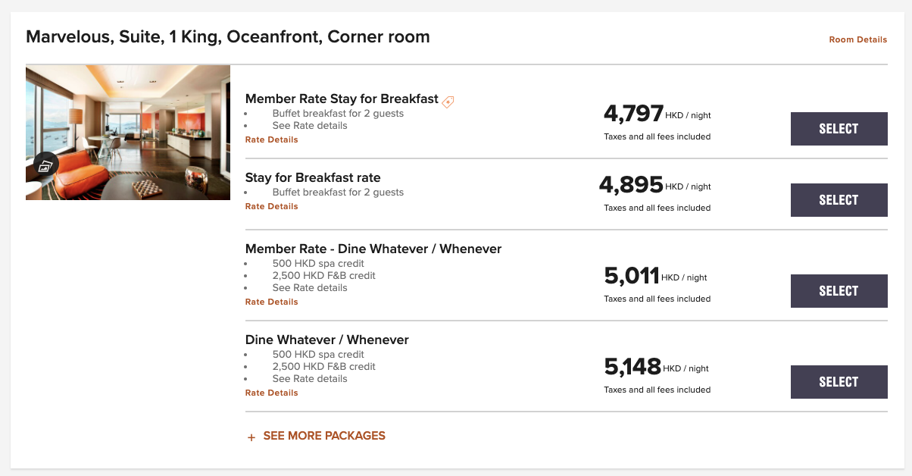912x476 pixels.
Task: Click the member rate tag icon
Action: [448, 102]
